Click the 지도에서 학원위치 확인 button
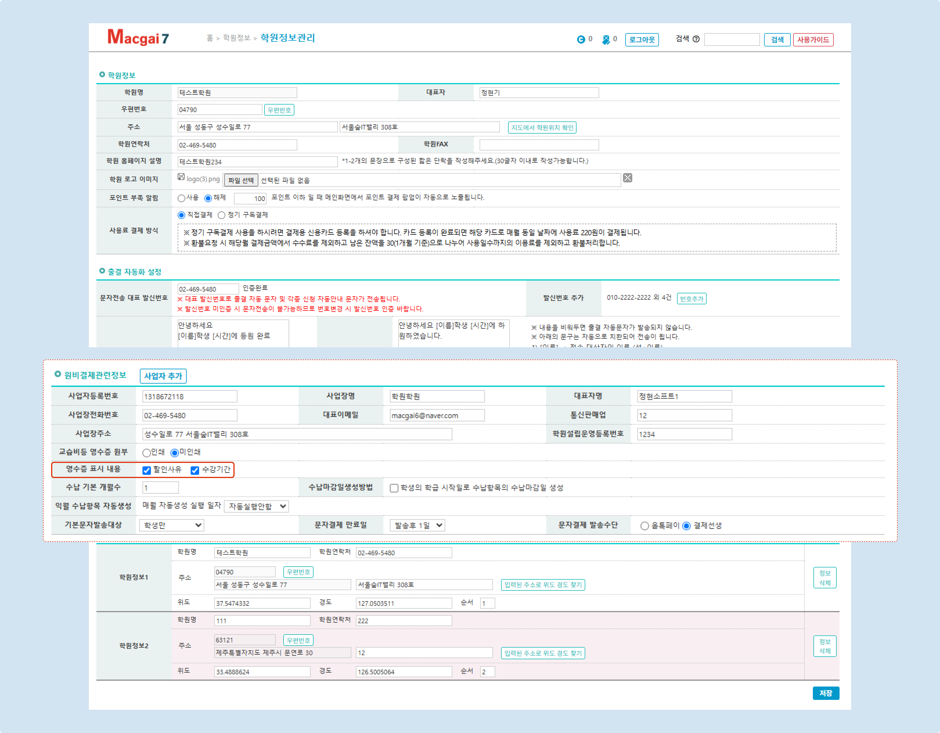 (542, 127)
